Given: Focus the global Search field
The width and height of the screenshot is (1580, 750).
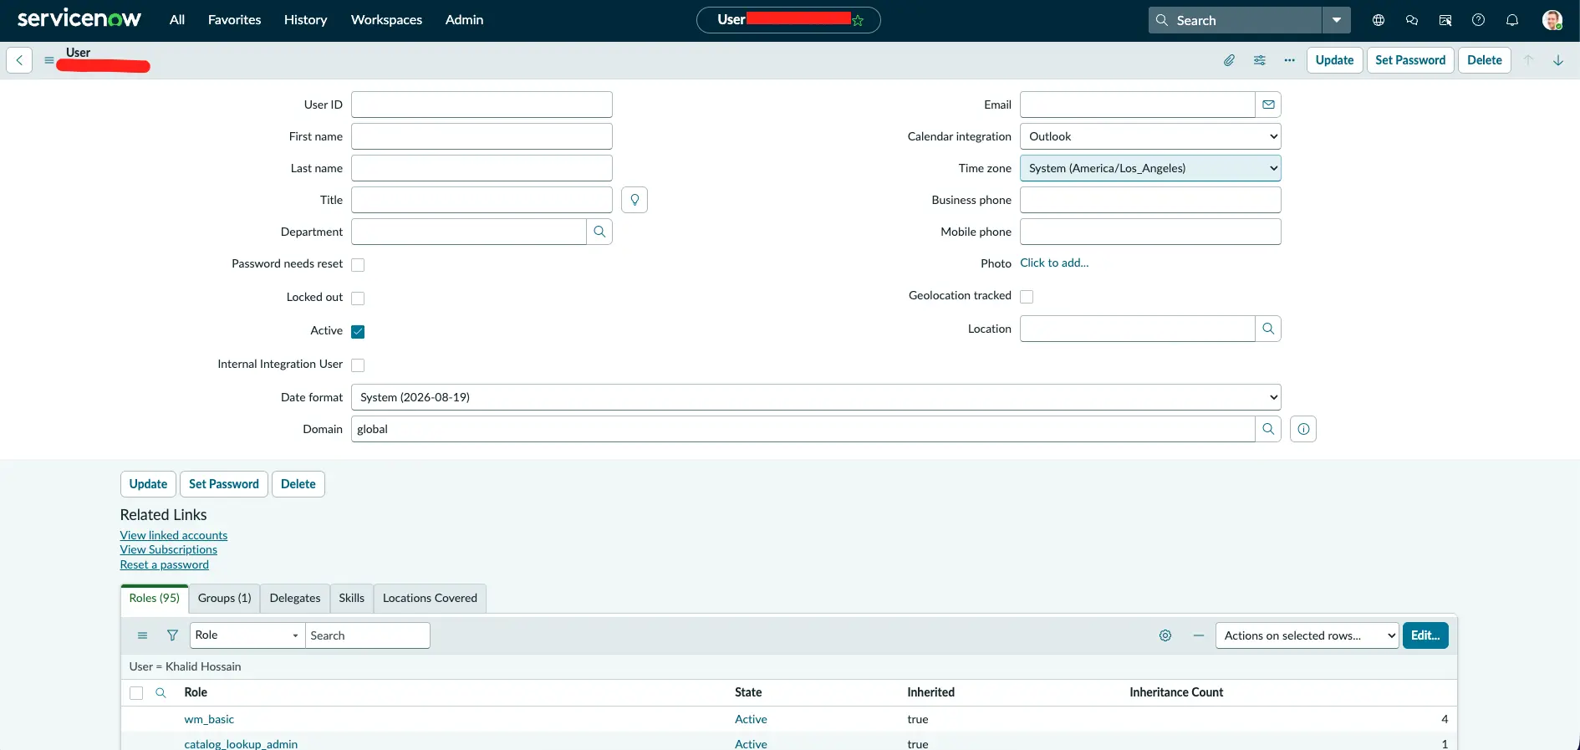Looking at the screenshot, I should (1236, 20).
